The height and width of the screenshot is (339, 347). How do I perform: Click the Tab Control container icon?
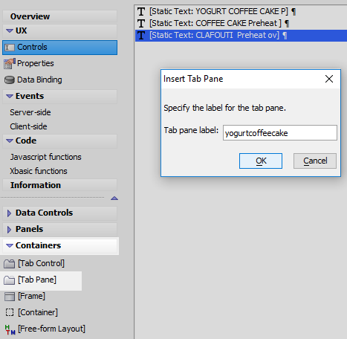click(x=10, y=264)
